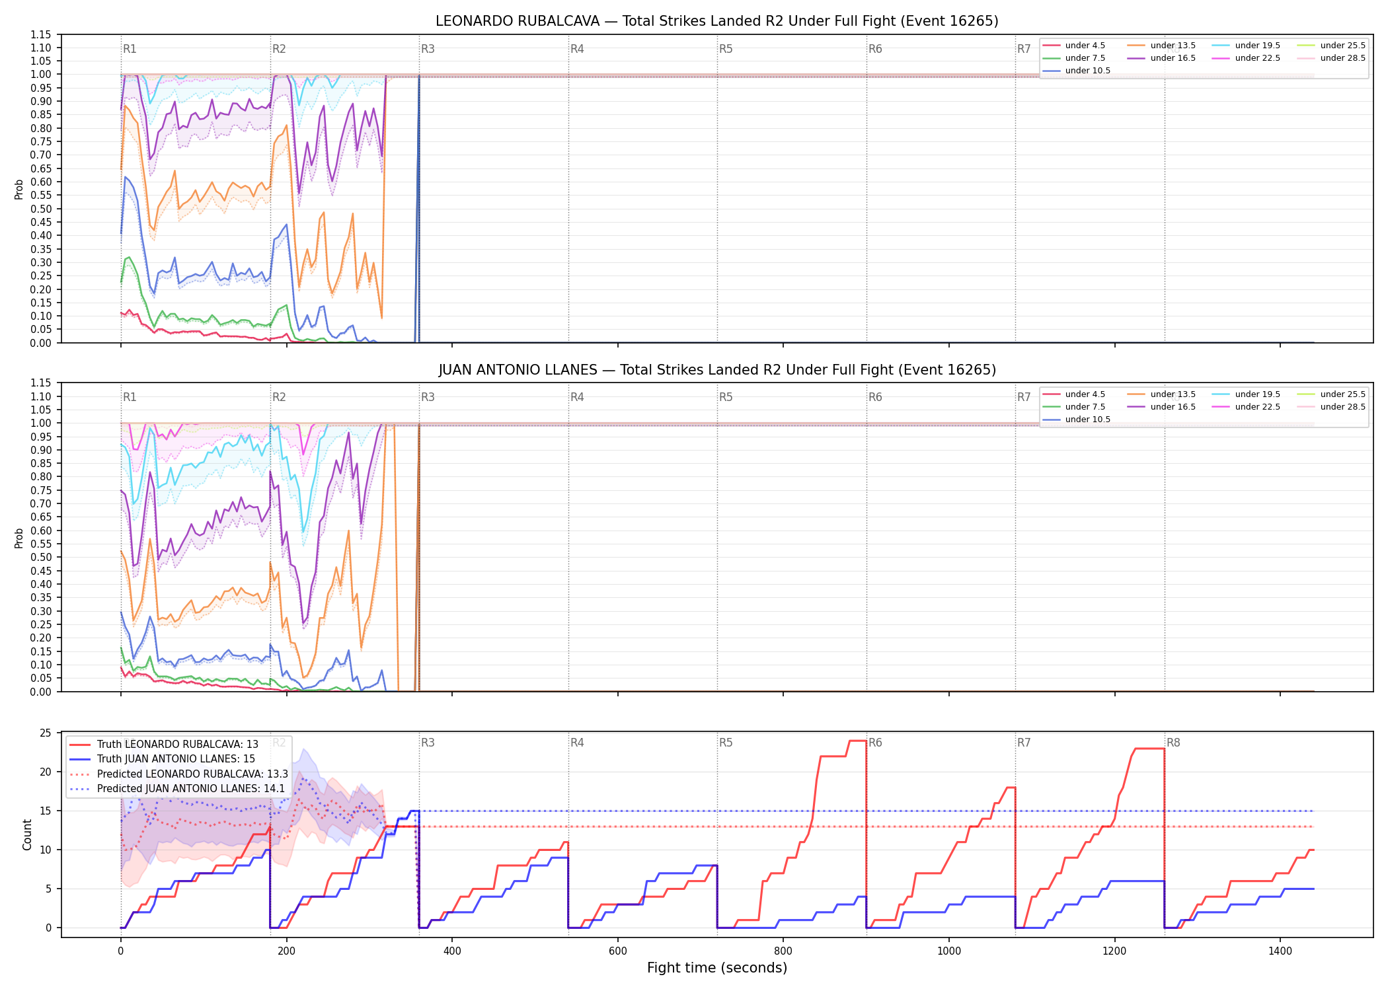Click the R7 round label in Llanes chart
The image size is (1388, 991).
pos(1024,397)
